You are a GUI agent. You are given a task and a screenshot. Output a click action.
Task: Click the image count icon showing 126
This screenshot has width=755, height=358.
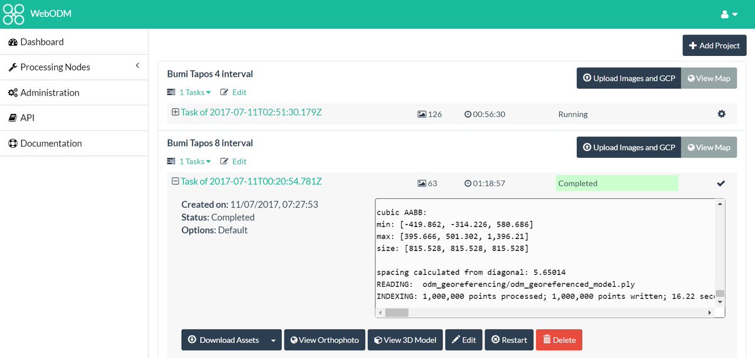pyautogui.click(x=422, y=115)
